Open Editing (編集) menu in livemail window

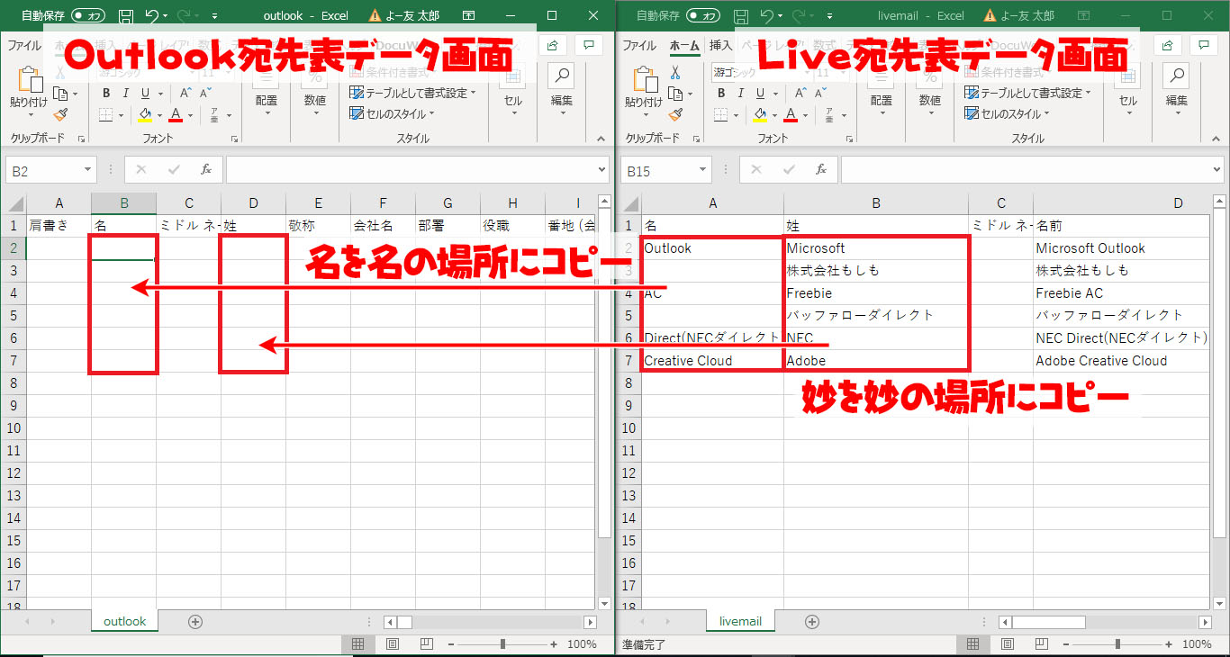click(1177, 89)
